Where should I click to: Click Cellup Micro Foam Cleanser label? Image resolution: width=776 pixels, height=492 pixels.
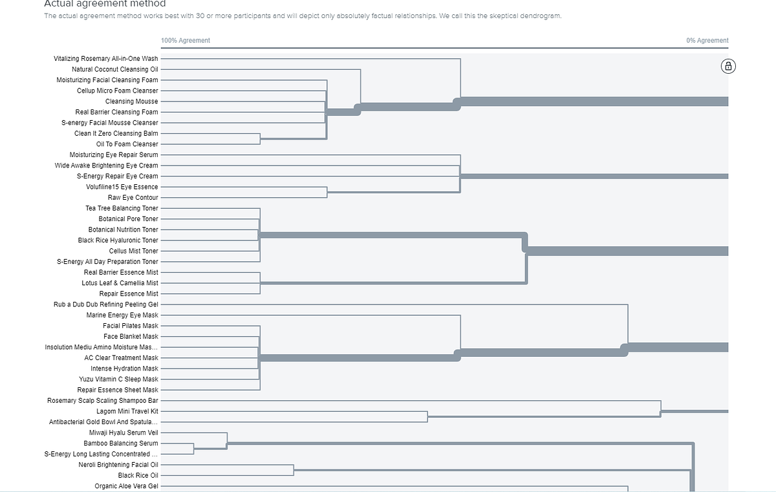pos(117,91)
